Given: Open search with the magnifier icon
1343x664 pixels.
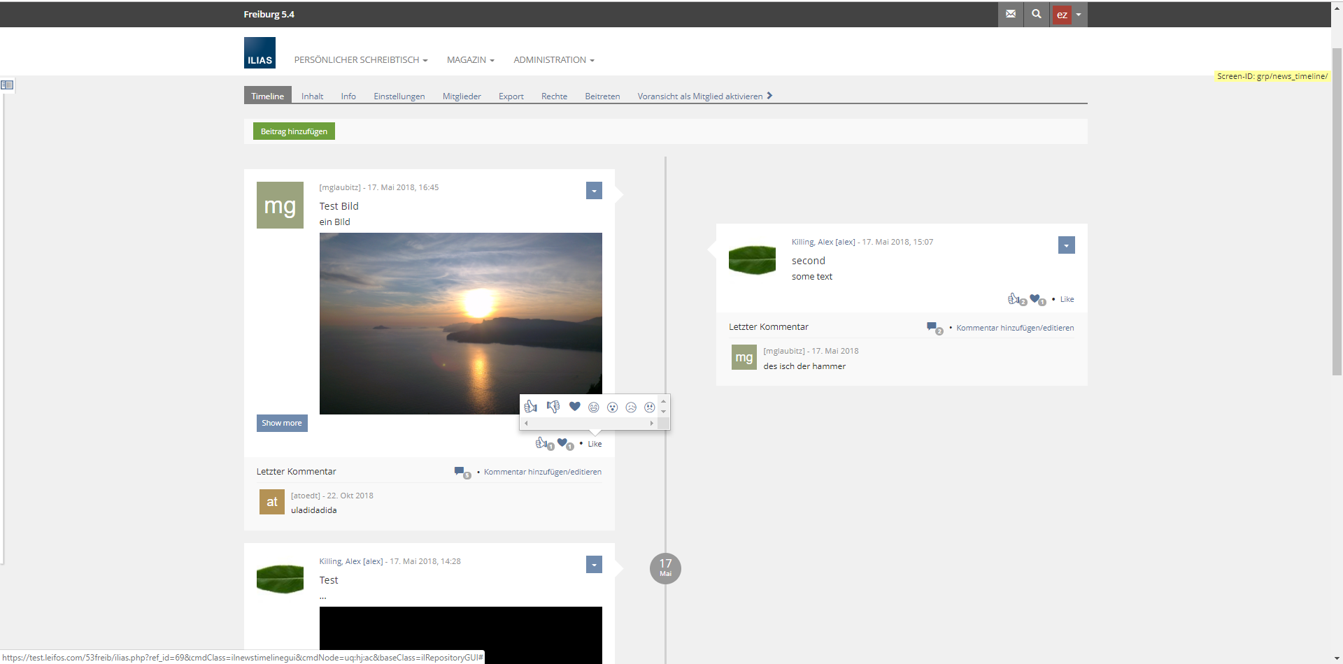Looking at the screenshot, I should pos(1036,14).
